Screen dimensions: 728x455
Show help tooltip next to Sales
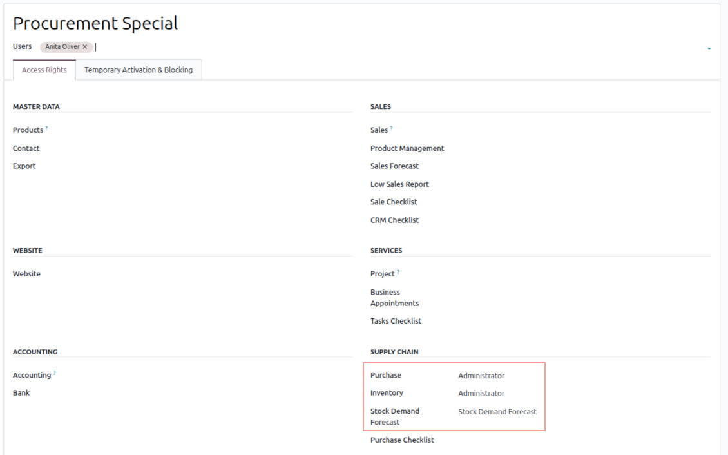(x=391, y=128)
